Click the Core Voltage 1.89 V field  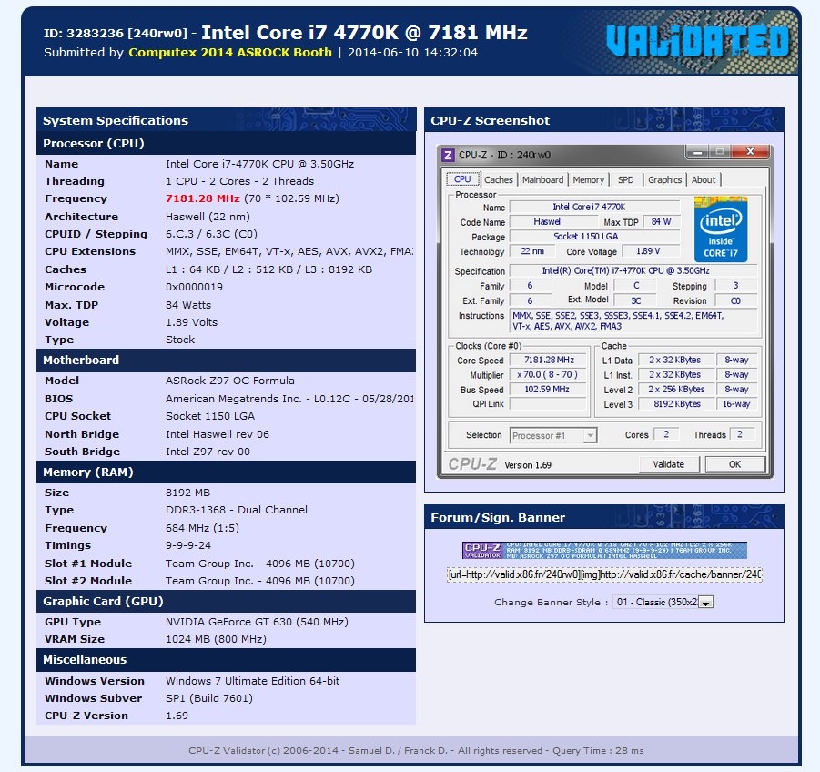pyautogui.click(x=649, y=251)
